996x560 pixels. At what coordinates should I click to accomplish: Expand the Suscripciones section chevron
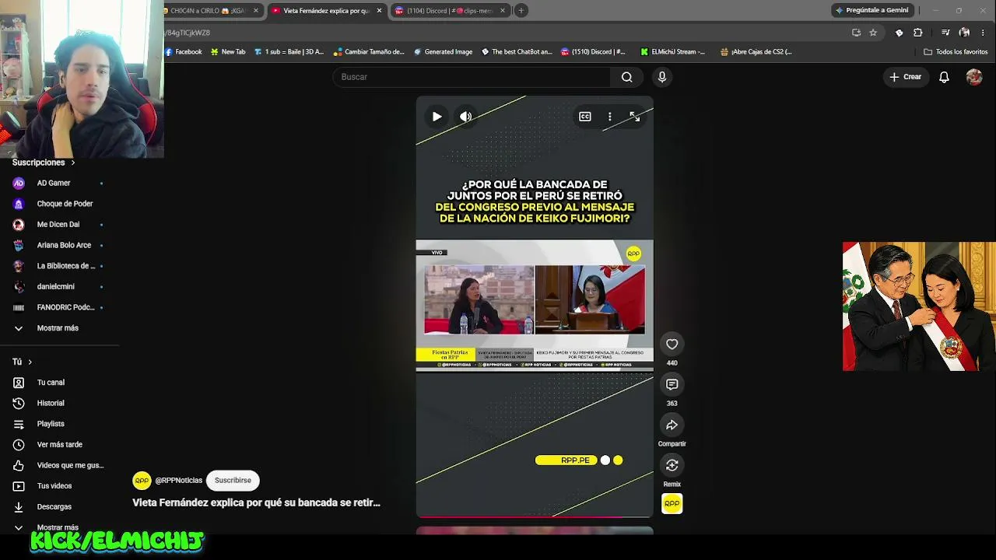click(x=73, y=163)
